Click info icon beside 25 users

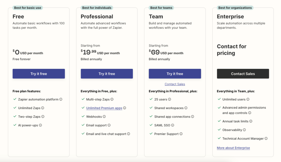tap(170, 99)
